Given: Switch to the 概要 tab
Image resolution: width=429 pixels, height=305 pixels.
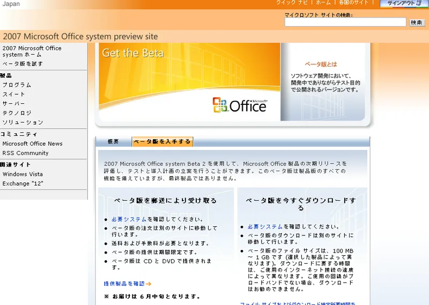Looking at the screenshot, I should pos(113,142).
